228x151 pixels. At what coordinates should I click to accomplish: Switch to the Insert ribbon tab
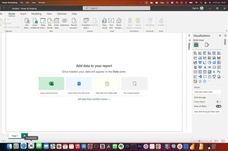tap(23, 14)
